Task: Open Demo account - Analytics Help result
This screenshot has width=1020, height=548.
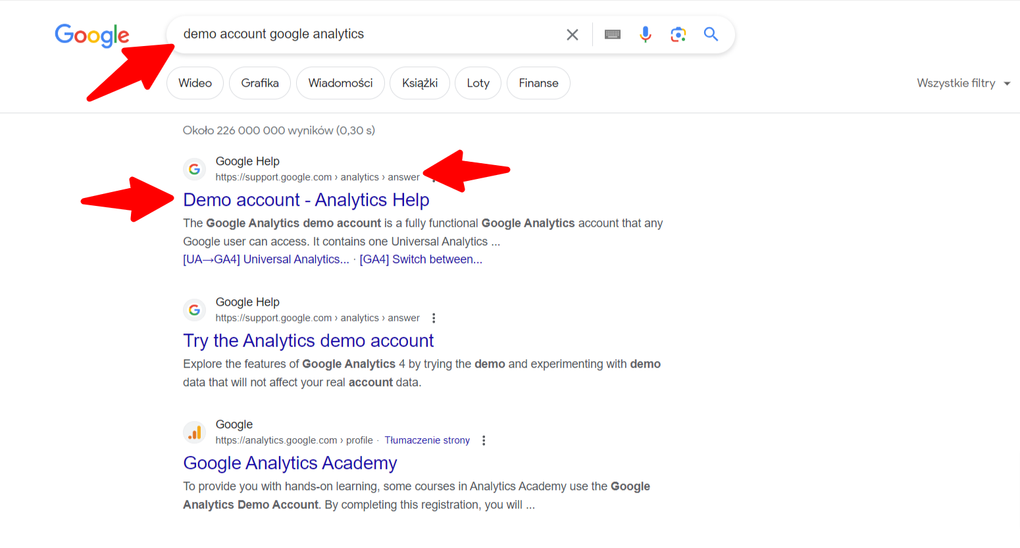Action: click(306, 200)
